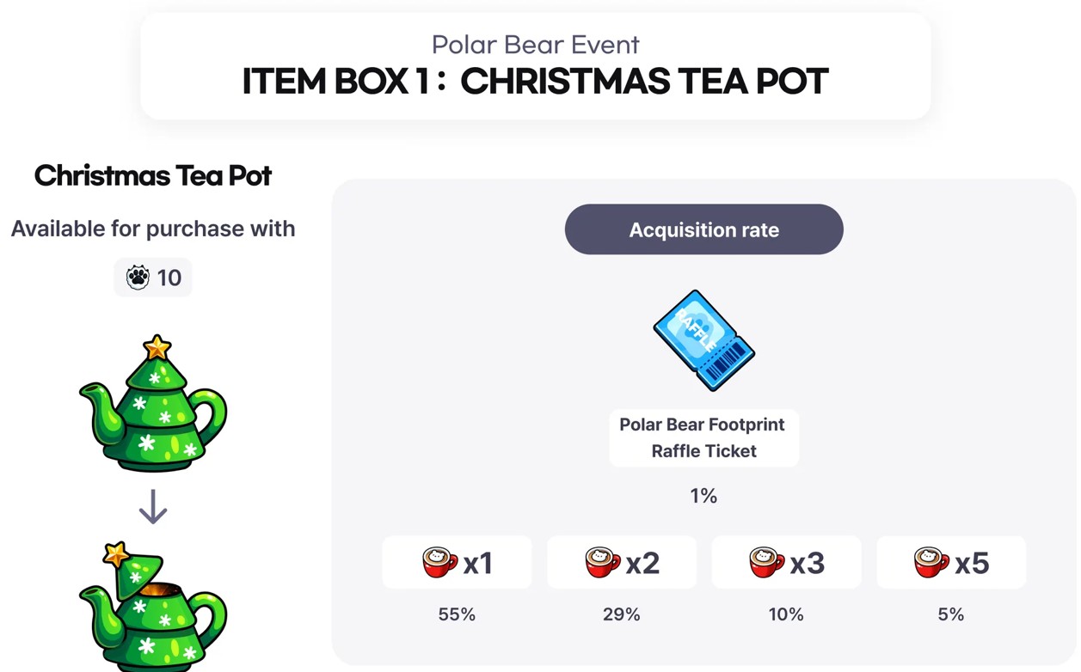Click the opened Christmas tea pot image
Image resolution: width=1081 pixels, height=672 pixels.
coord(153,606)
